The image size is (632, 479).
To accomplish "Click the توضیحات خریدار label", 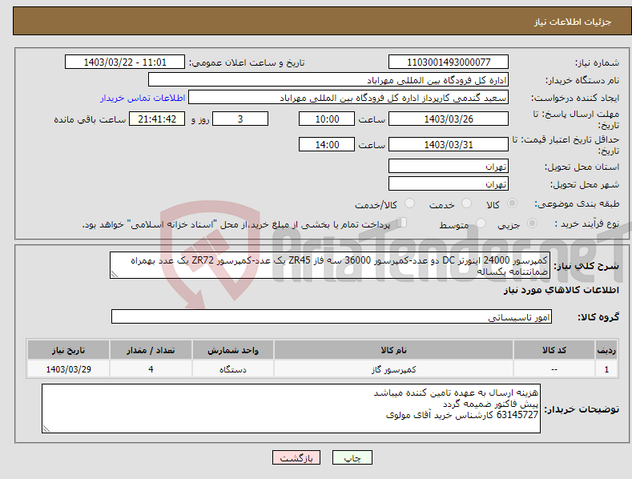I will (x=582, y=409).
